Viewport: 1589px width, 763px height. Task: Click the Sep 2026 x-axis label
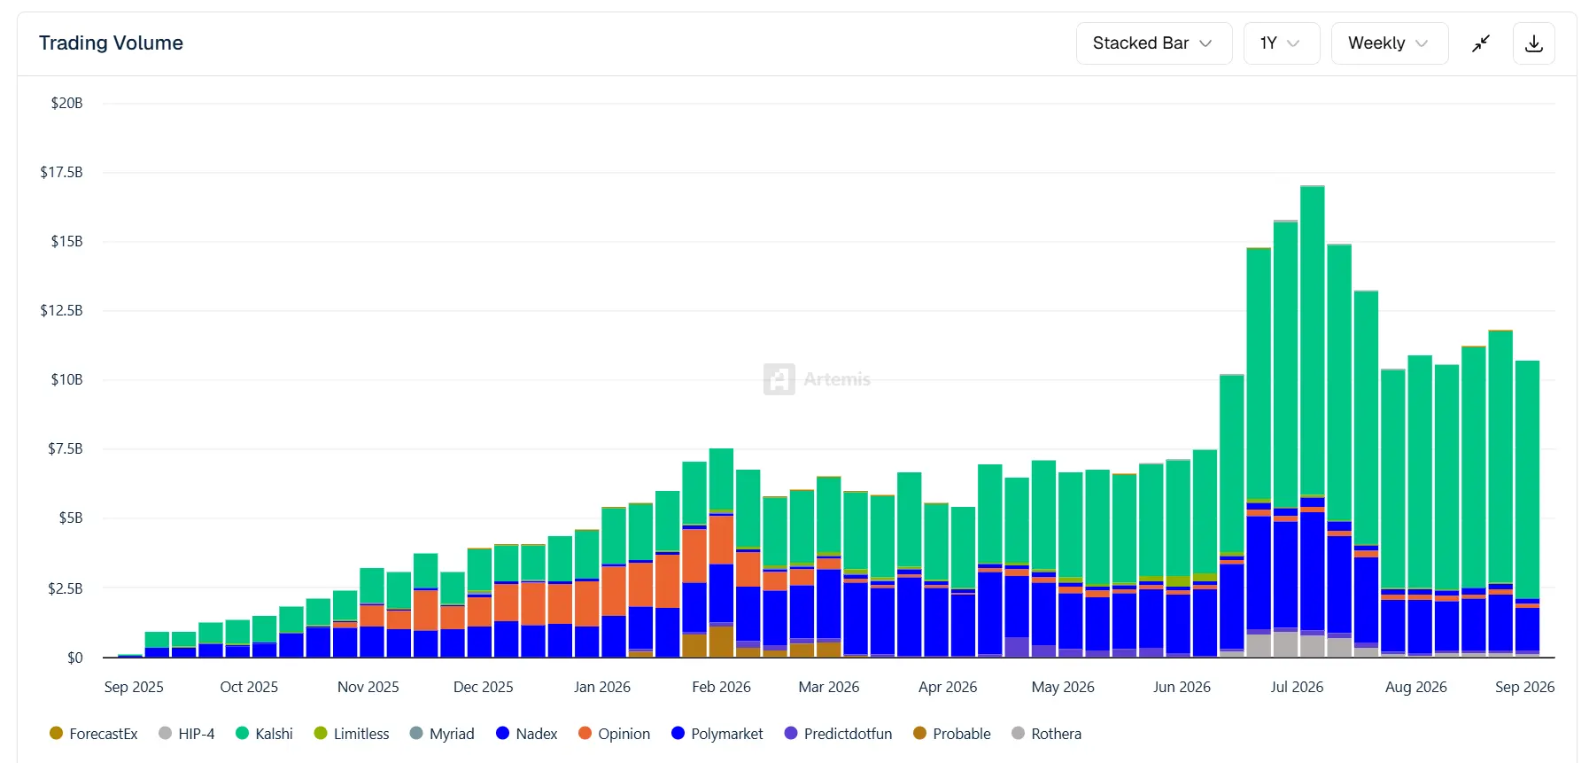pyautogui.click(x=1525, y=687)
